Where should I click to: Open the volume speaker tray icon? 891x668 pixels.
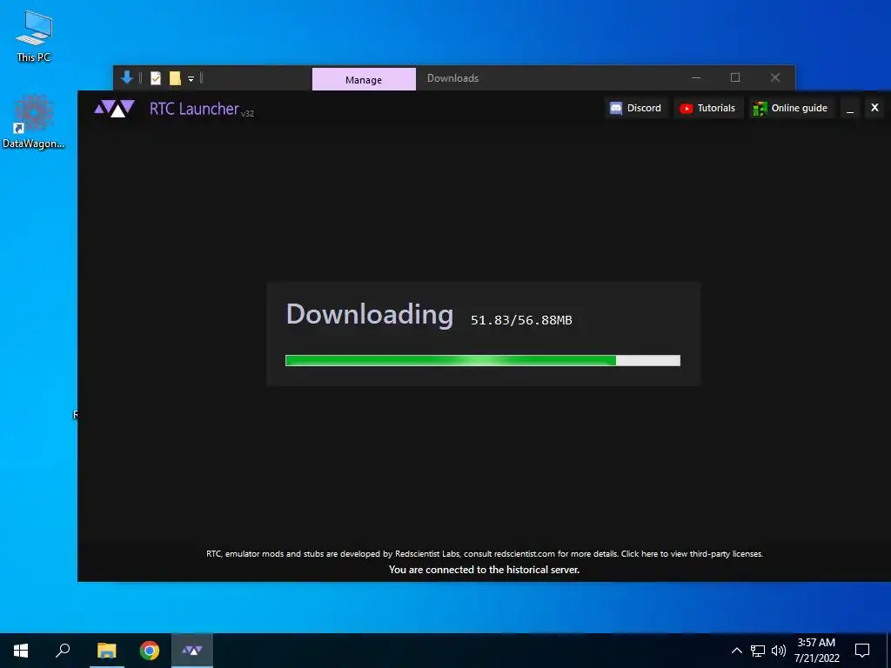click(779, 651)
